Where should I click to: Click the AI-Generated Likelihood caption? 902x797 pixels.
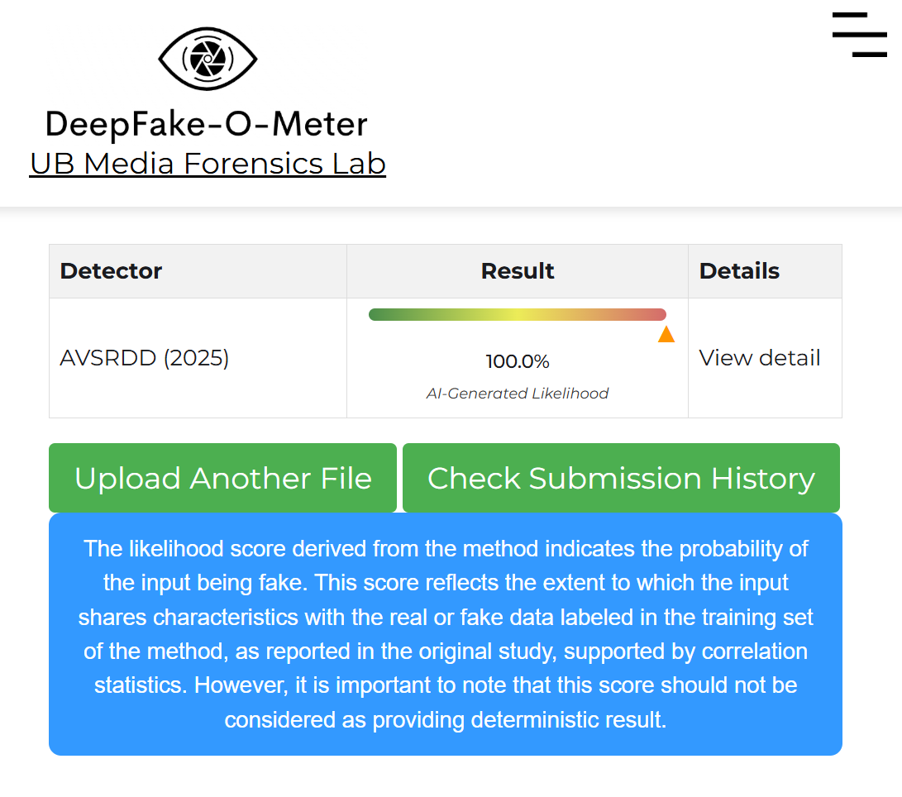click(x=518, y=394)
